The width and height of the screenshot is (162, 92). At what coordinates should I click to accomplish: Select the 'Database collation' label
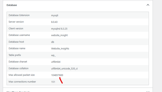[18, 68]
